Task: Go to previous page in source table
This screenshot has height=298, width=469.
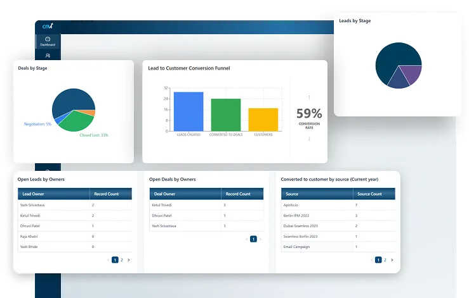Action: coord(372,260)
